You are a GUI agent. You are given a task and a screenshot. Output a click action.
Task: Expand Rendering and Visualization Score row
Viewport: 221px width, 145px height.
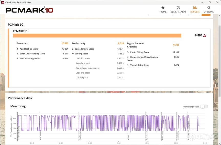pos(128,57)
